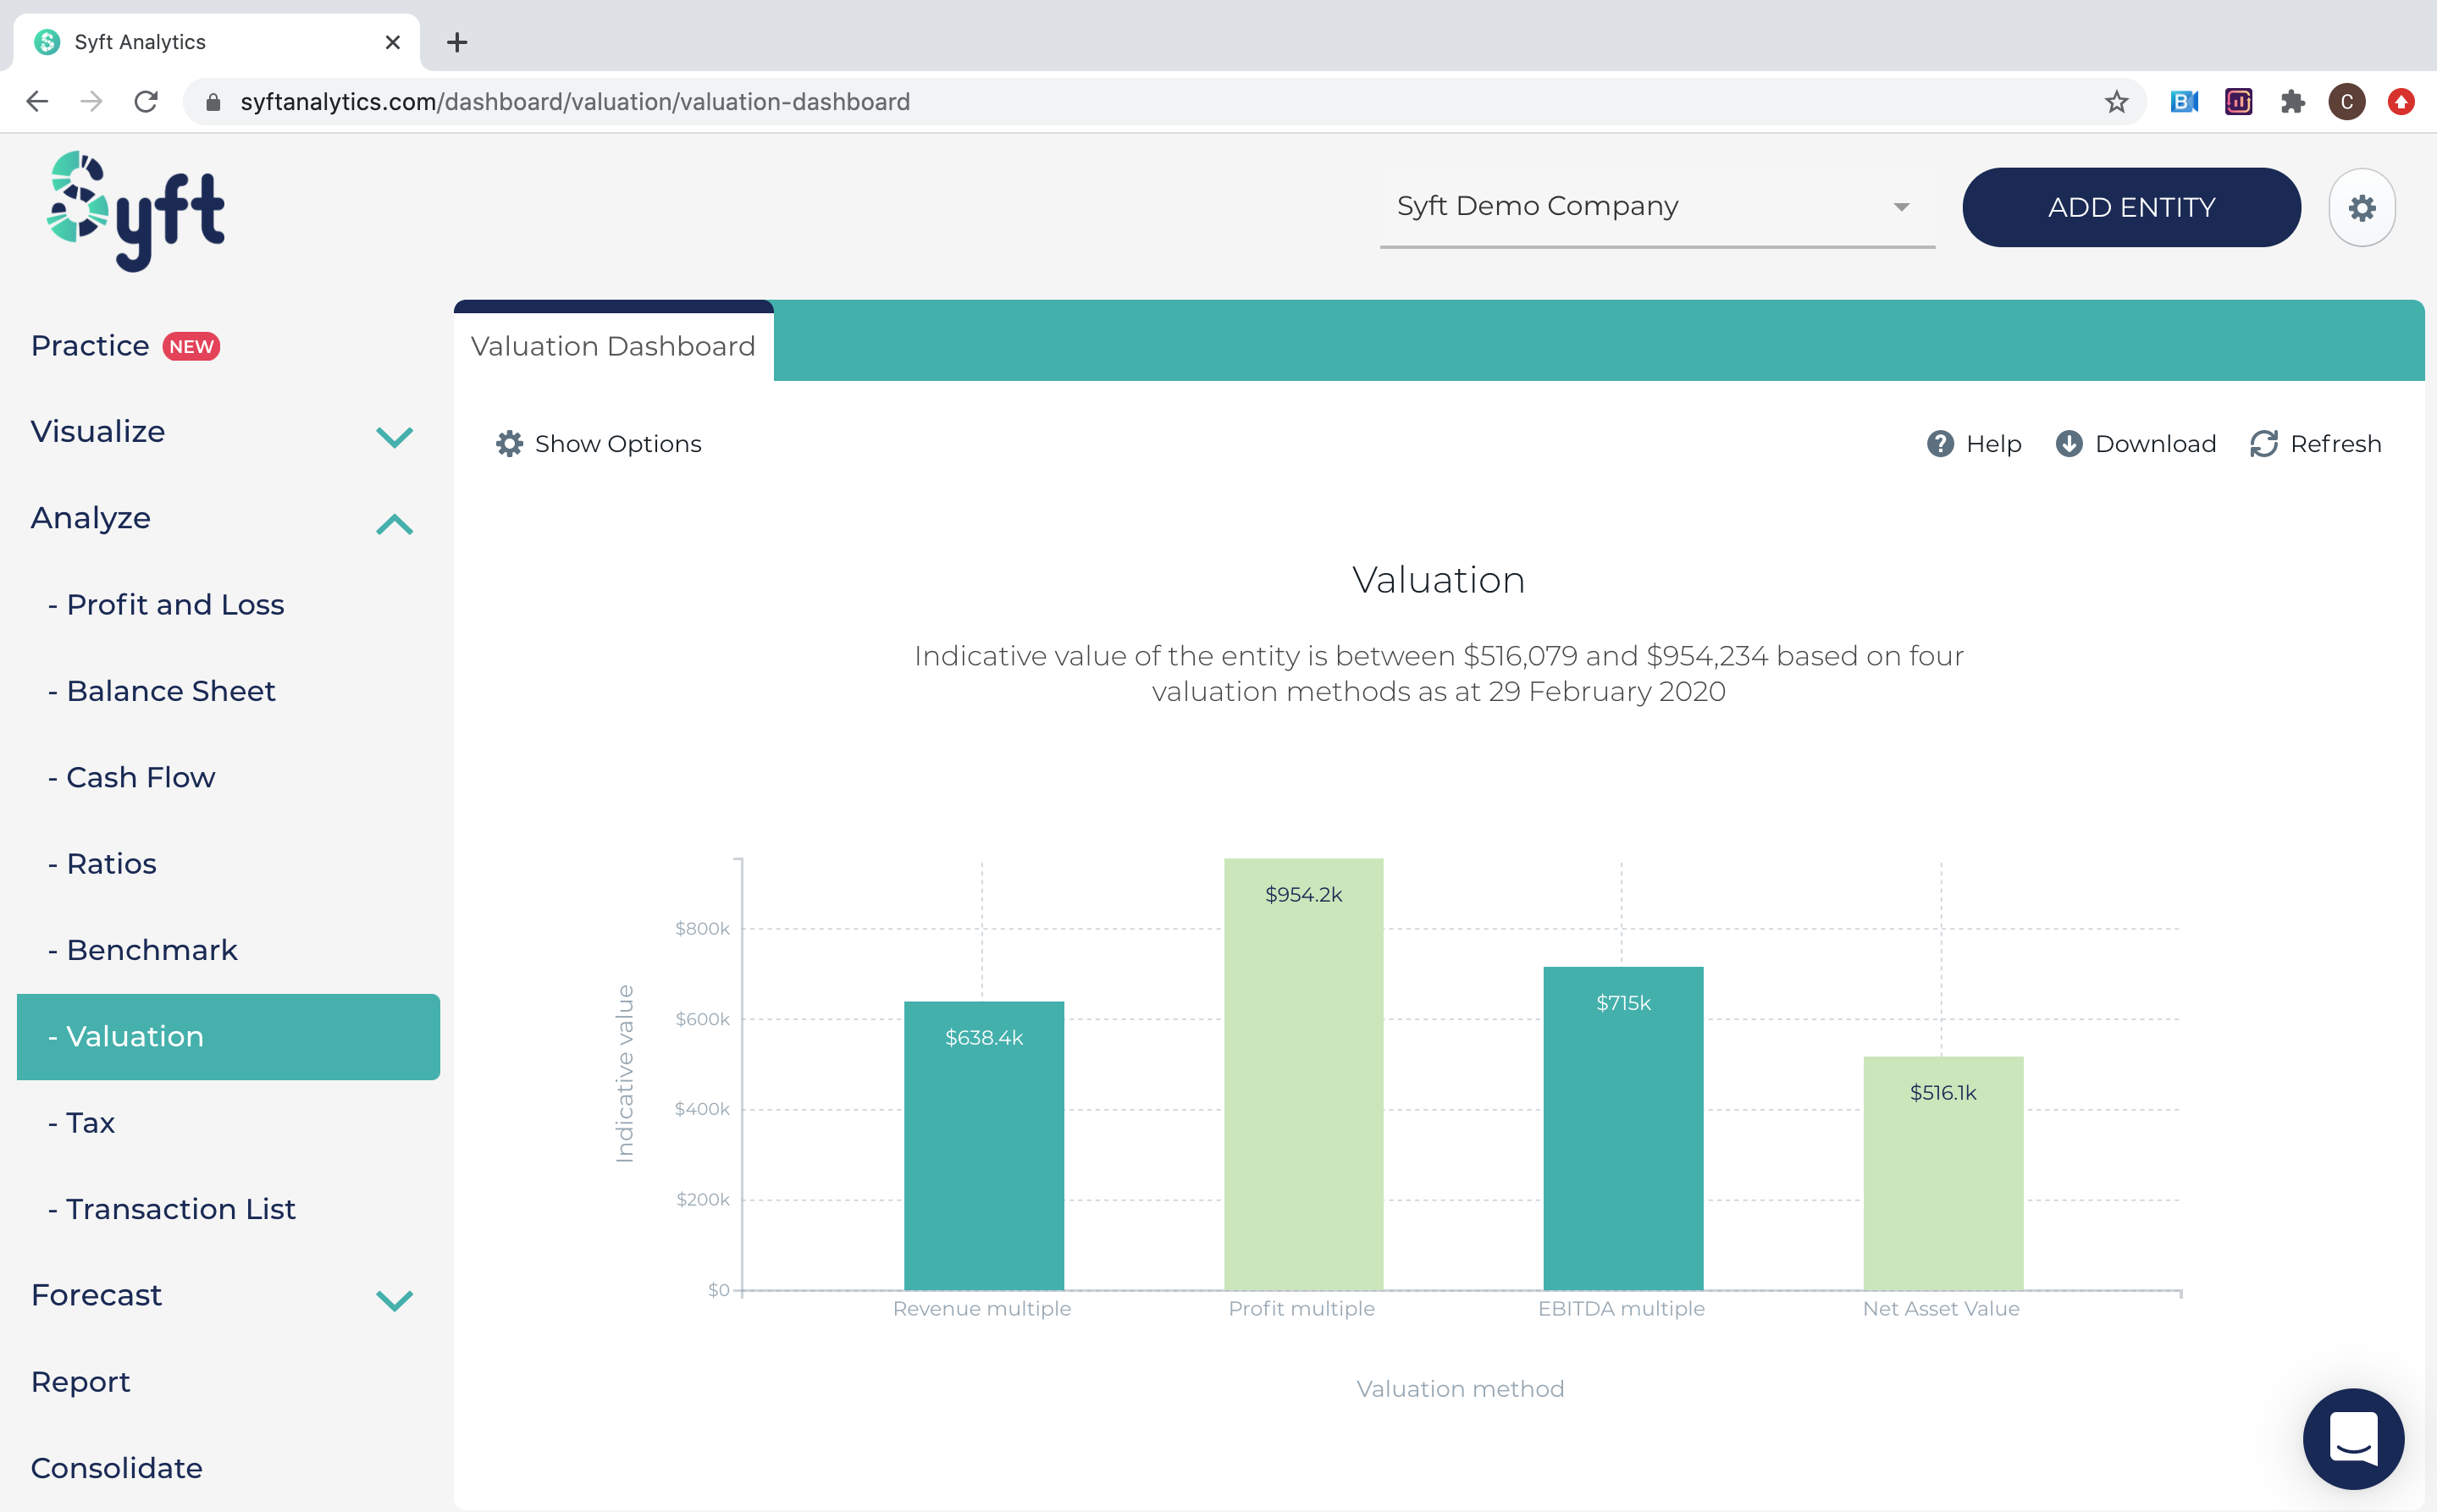Viewport: 2437px width, 1512px height.
Task: Bookmark the page using the star icon
Action: click(x=2116, y=101)
